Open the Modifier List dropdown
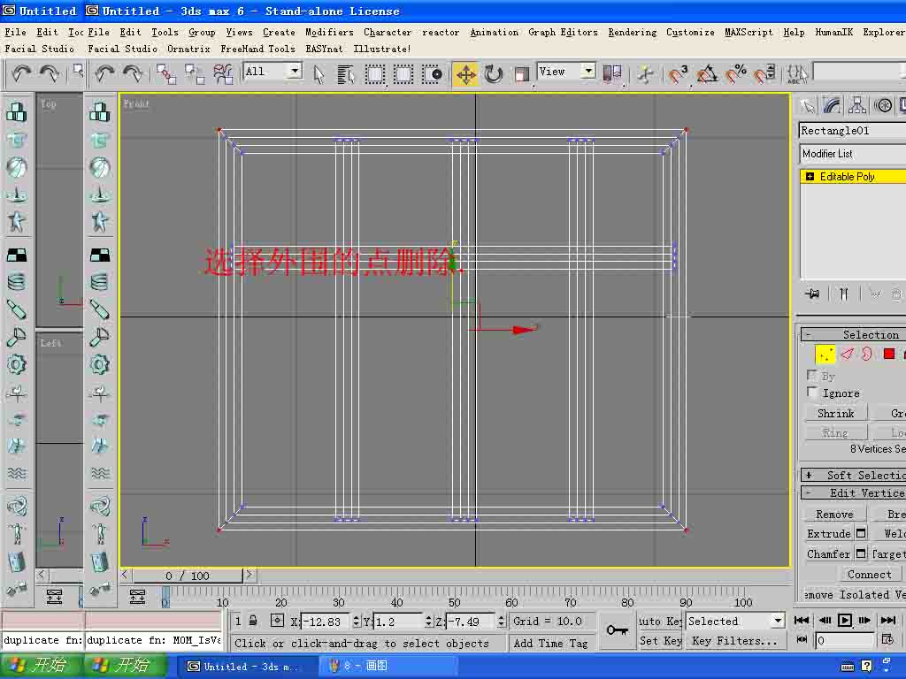The image size is (906, 679). tap(853, 154)
